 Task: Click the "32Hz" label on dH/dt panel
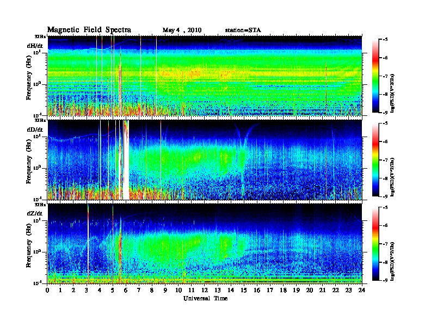tap(40, 36)
